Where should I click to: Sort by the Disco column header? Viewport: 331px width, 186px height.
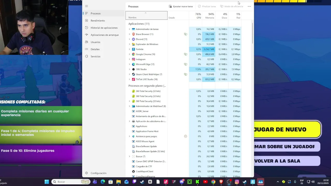coord(222,16)
